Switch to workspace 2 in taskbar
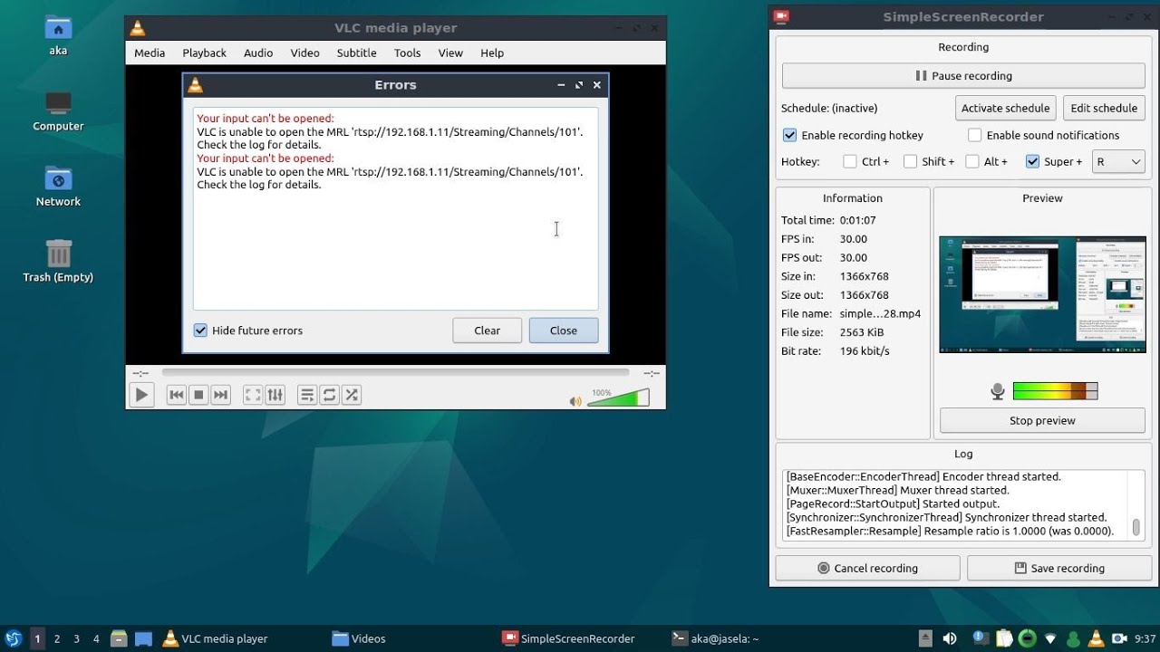Viewport: 1160px width, 652px height. [x=57, y=638]
